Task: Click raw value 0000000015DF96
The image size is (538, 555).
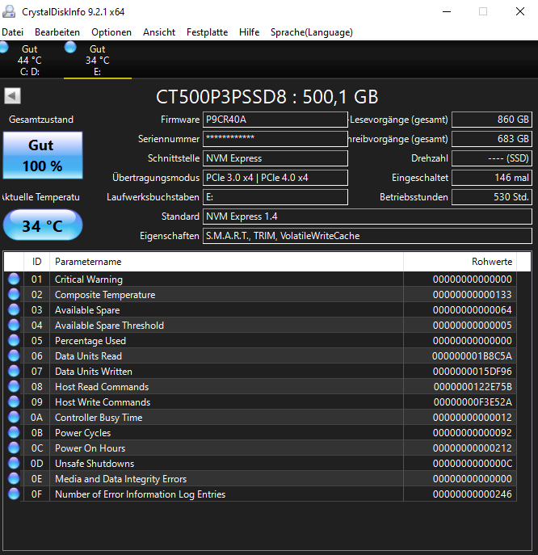Action: [473, 372]
